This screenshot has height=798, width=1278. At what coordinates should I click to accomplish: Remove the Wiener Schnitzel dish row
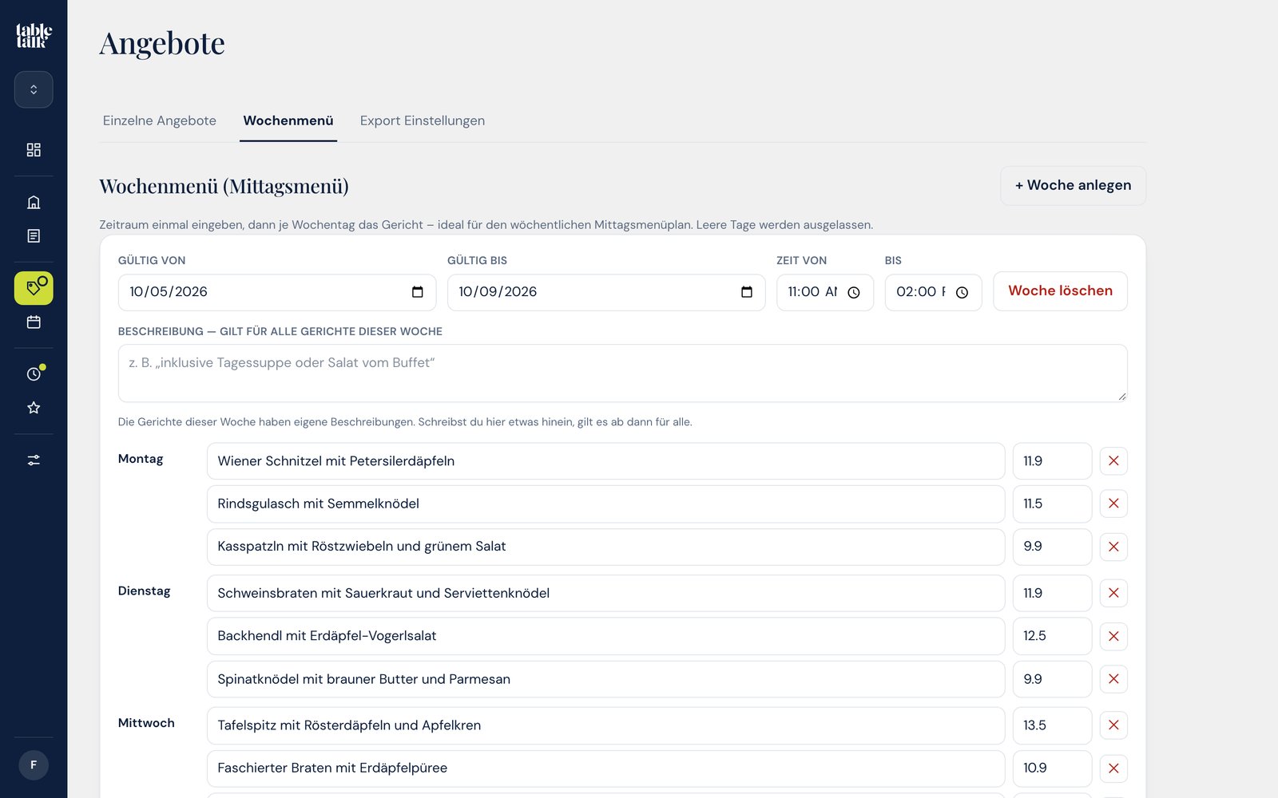coord(1113,461)
